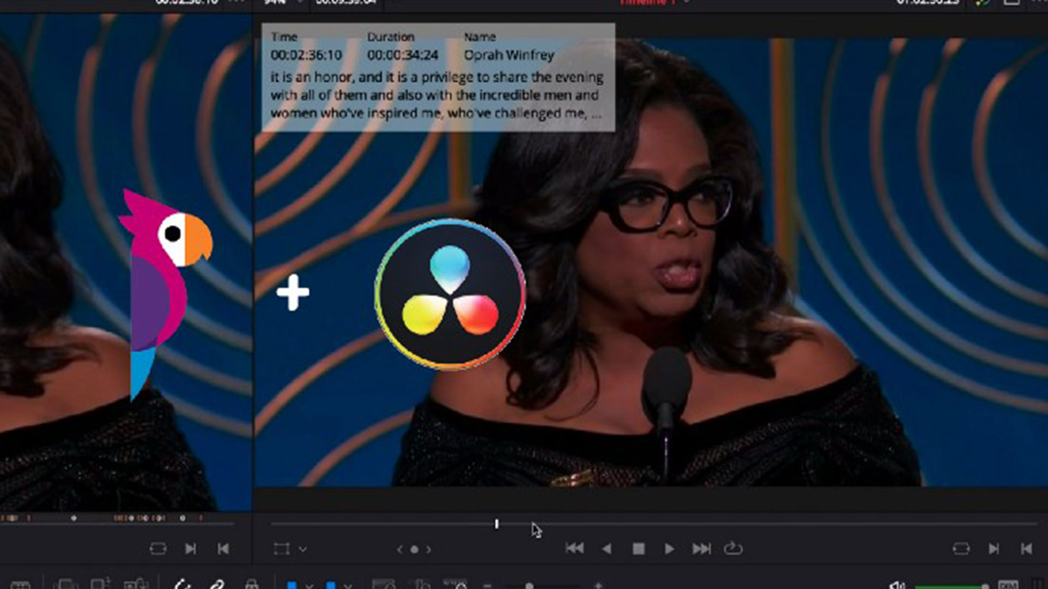Click the center dot between nav chevrons

coord(414,550)
